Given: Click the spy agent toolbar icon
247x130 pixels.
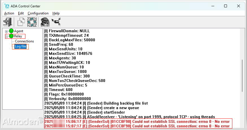Looking at the screenshot, I should point(45,22).
